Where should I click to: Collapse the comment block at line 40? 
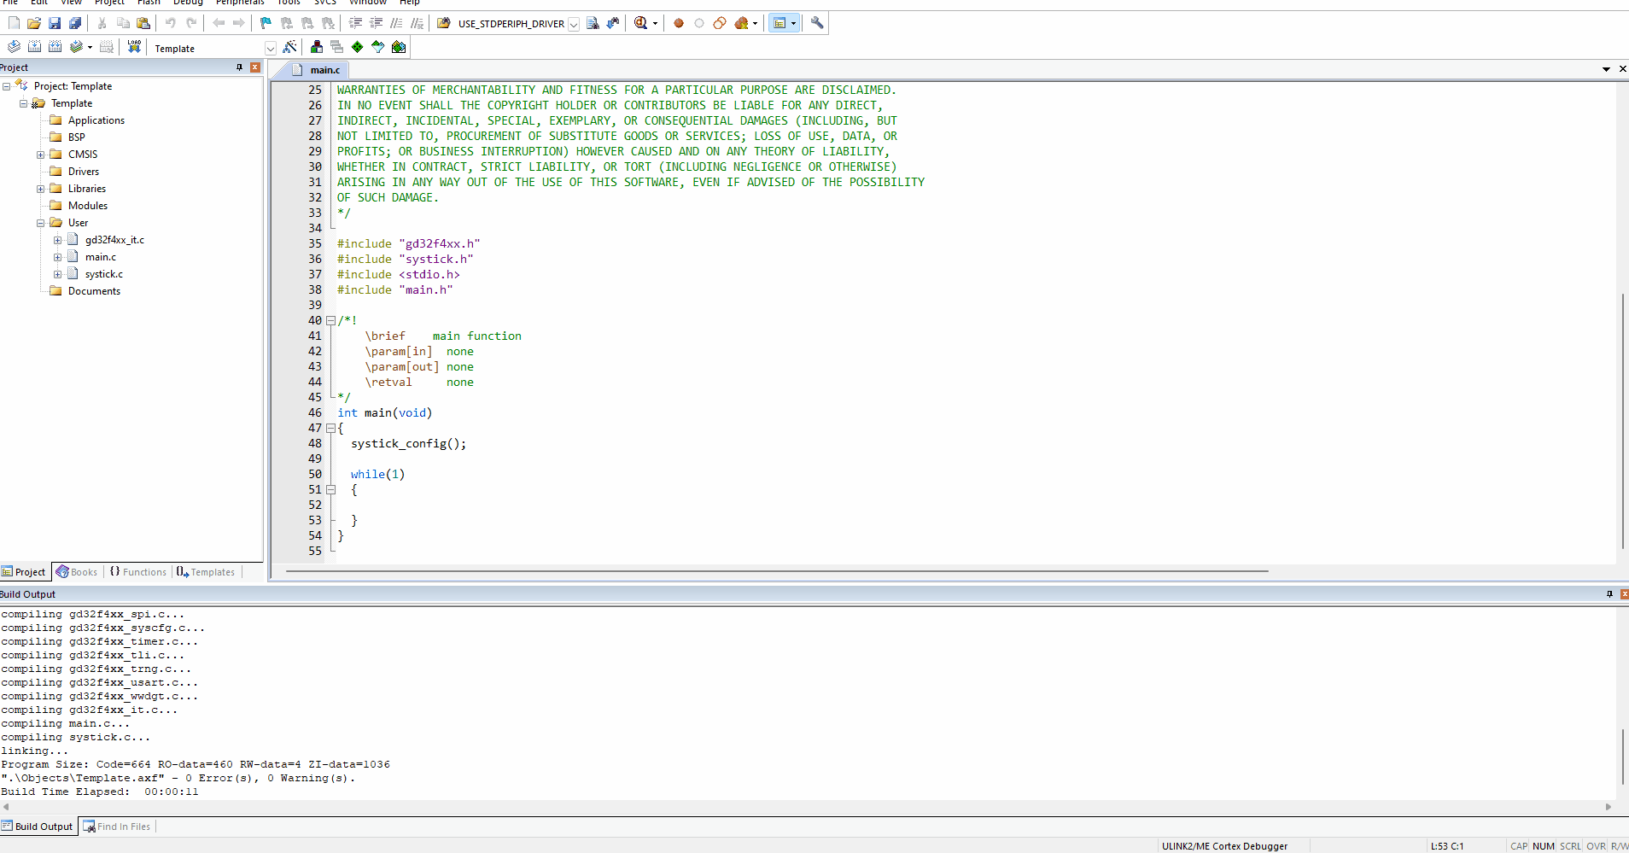[330, 321]
